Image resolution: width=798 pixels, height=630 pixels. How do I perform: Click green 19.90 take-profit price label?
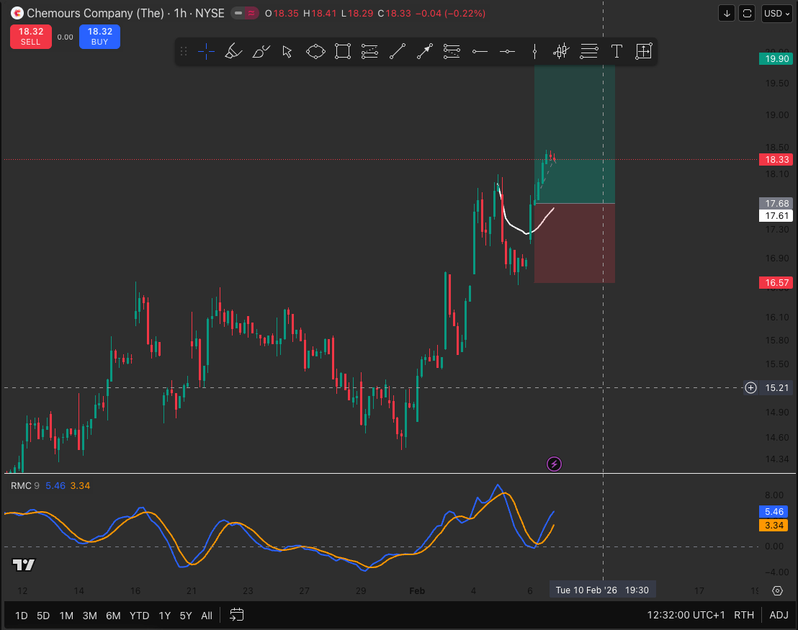[x=776, y=58]
